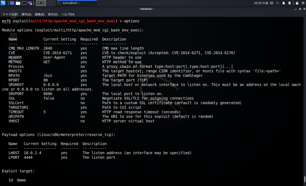The height and width of the screenshot is (186, 306).
Task: Click the METHOD option name
Action: pos(15,62)
